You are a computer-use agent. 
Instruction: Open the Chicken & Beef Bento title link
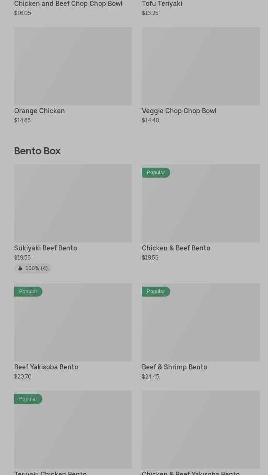tap(176, 248)
